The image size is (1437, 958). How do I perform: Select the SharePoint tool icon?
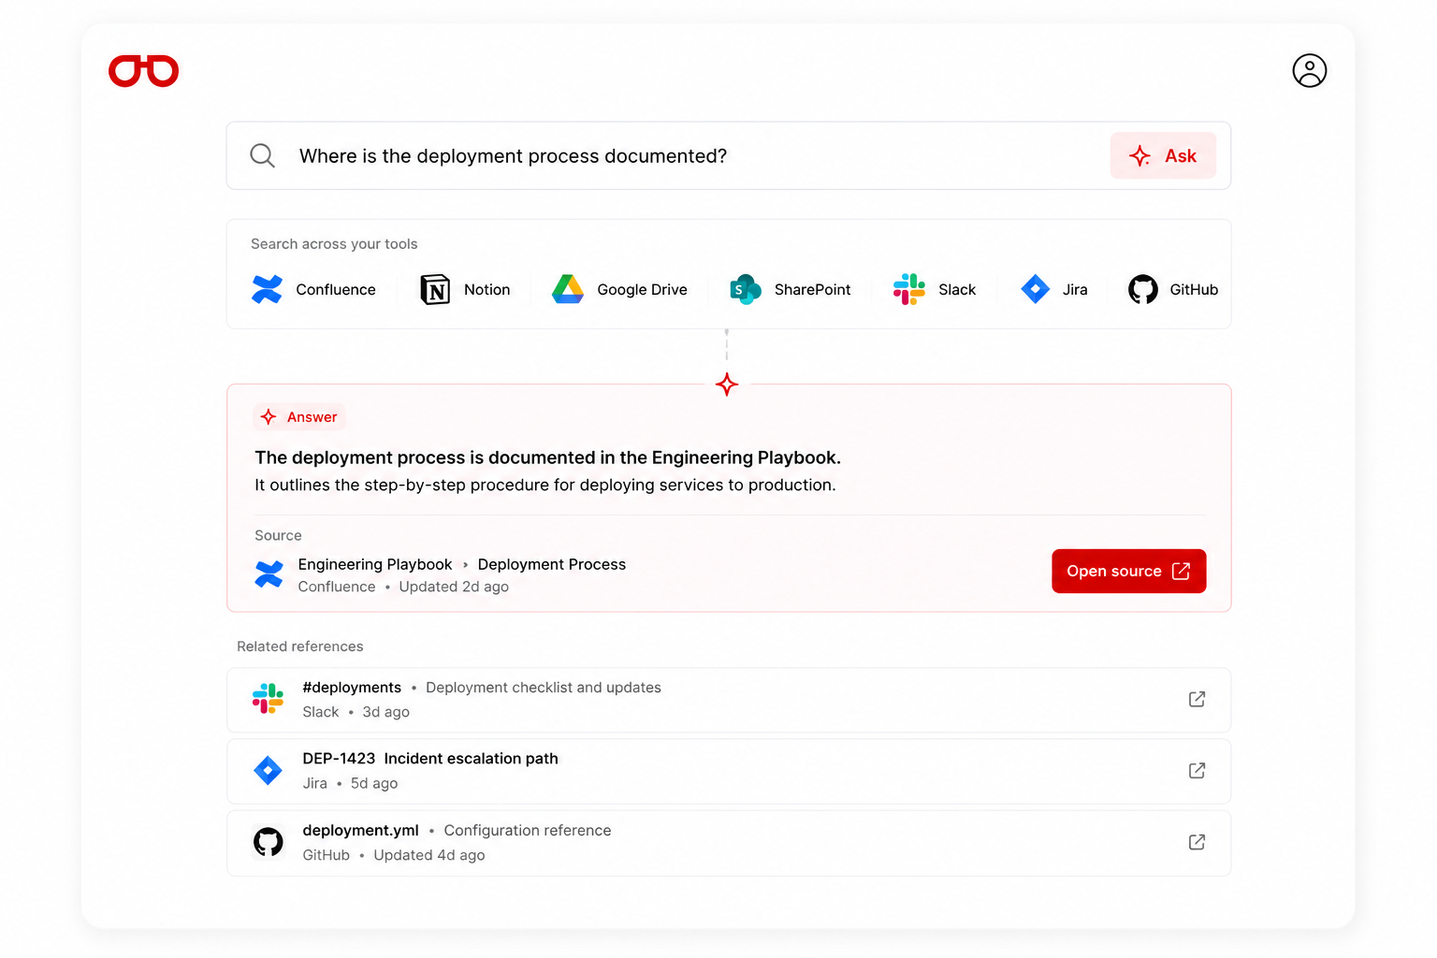[x=746, y=289]
